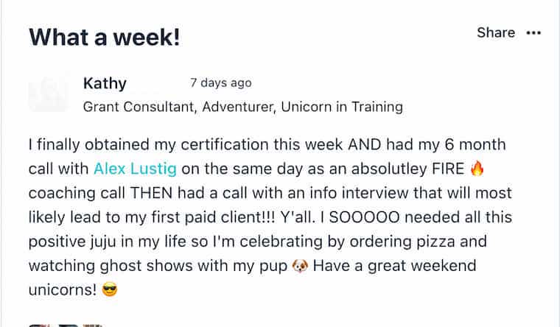Image resolution: width=560 pixels, height=327 pixels.
Task: Open the Alex Lustig mention link
Action: (x=135, y=169)
